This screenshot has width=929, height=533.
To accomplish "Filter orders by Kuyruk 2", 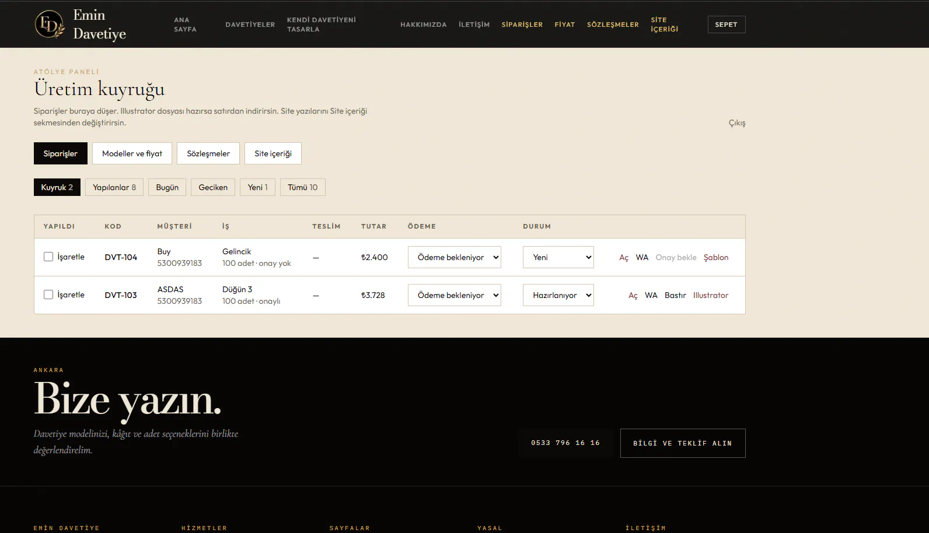I will pyautogui.click(x=57, y=187).
